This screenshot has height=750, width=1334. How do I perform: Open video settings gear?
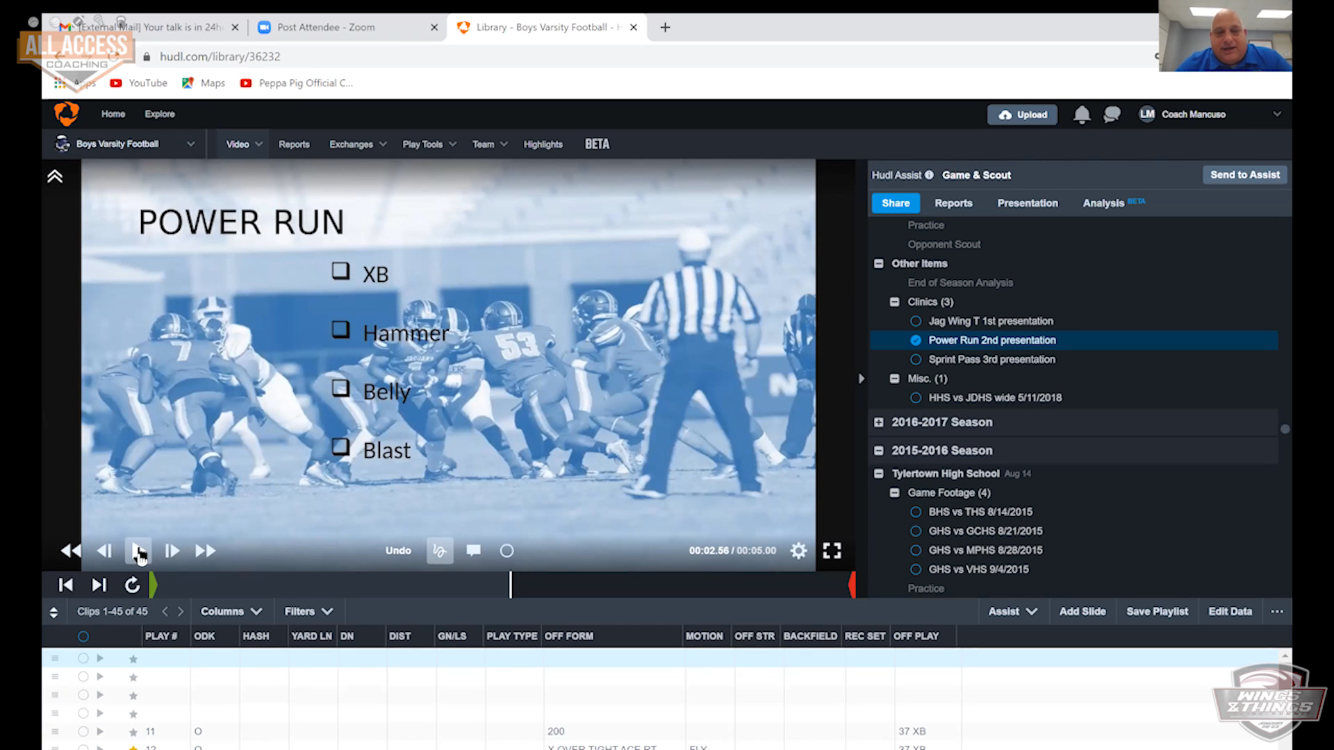[x=798, y=551]
